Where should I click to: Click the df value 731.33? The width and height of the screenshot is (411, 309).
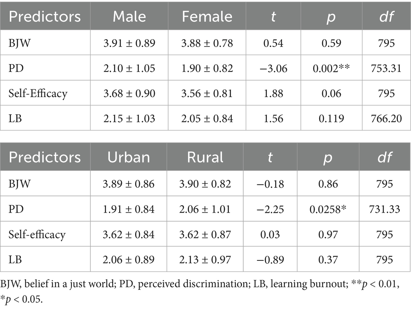point(386,209)
